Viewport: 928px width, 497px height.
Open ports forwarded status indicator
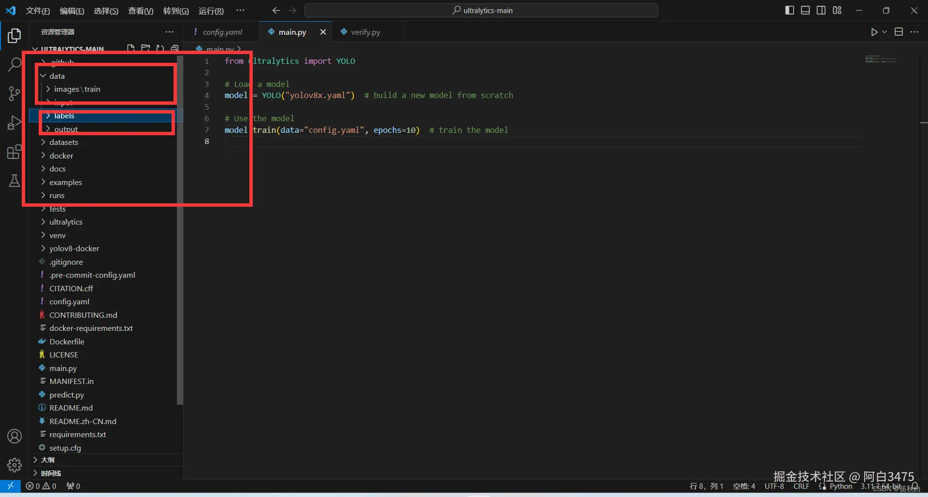(x=73, y=486)
